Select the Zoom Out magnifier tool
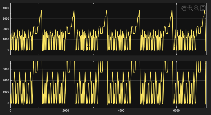The height and width of the screenshot is (115, 211). (x=196, y=8)
